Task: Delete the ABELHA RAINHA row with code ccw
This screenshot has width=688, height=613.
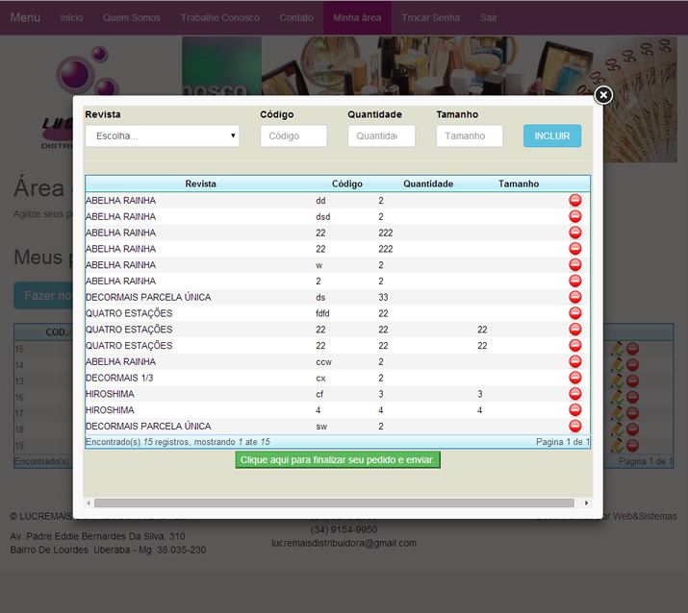Action: click(x=574, y=361)
